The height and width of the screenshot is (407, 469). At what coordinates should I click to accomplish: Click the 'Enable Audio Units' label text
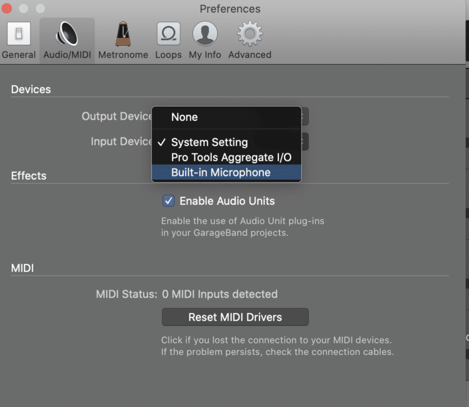tap(227, 201)
